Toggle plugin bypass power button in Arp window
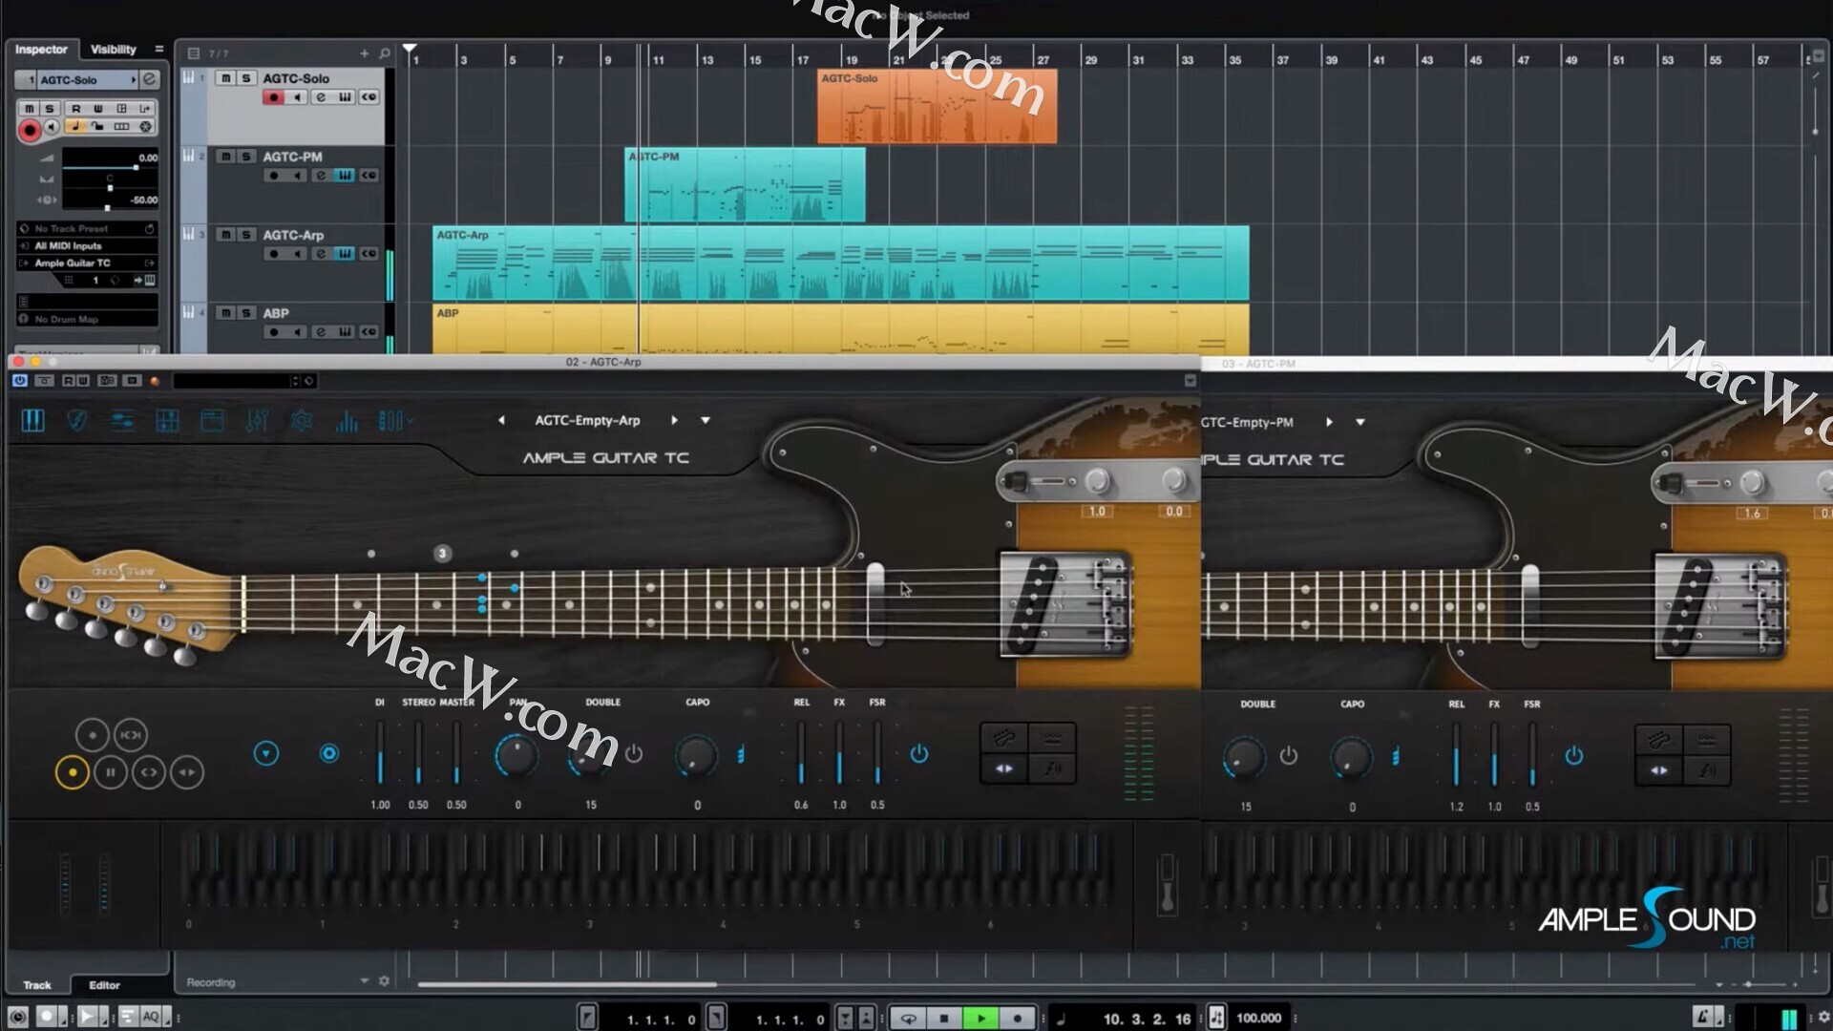 click(20, 381)
